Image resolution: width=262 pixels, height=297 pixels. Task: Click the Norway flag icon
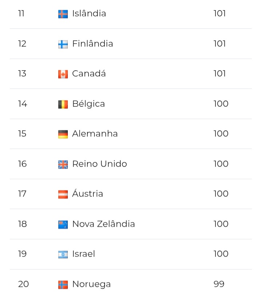pyautogui.click(x=63, y=285)
